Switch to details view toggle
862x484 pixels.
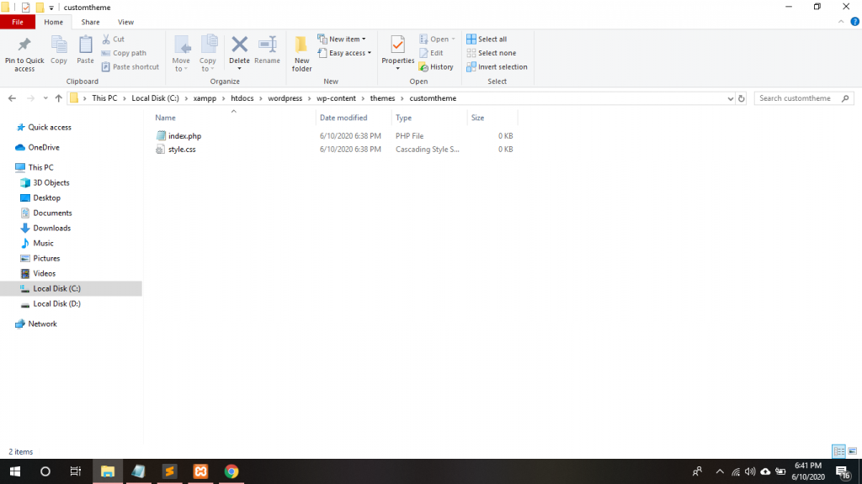[x=838, y=451]
